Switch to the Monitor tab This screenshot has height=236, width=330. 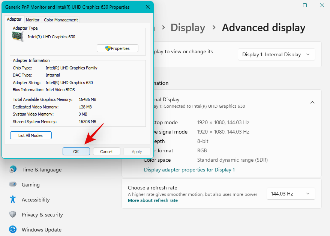33,20
